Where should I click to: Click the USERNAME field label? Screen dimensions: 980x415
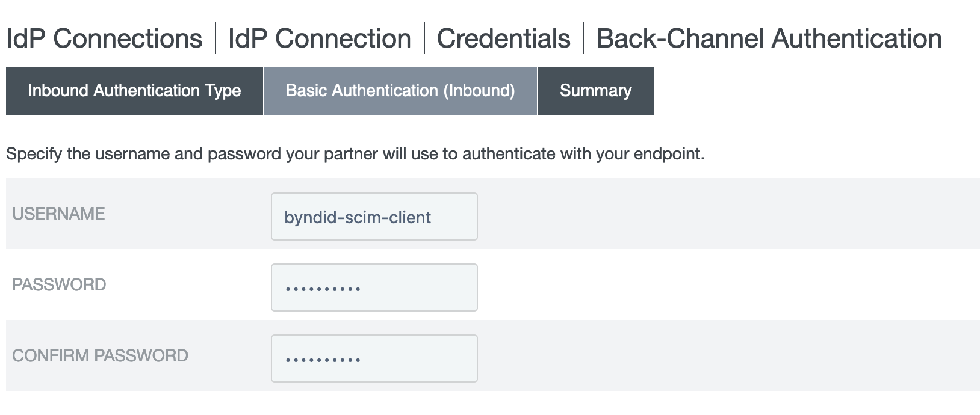point(58,214)
